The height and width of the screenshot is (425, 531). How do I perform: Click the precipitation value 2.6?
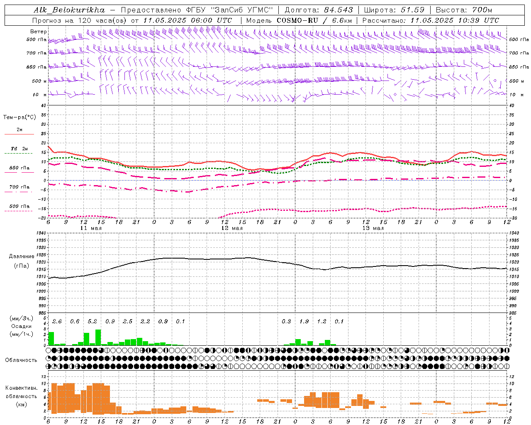coord(57,322)
